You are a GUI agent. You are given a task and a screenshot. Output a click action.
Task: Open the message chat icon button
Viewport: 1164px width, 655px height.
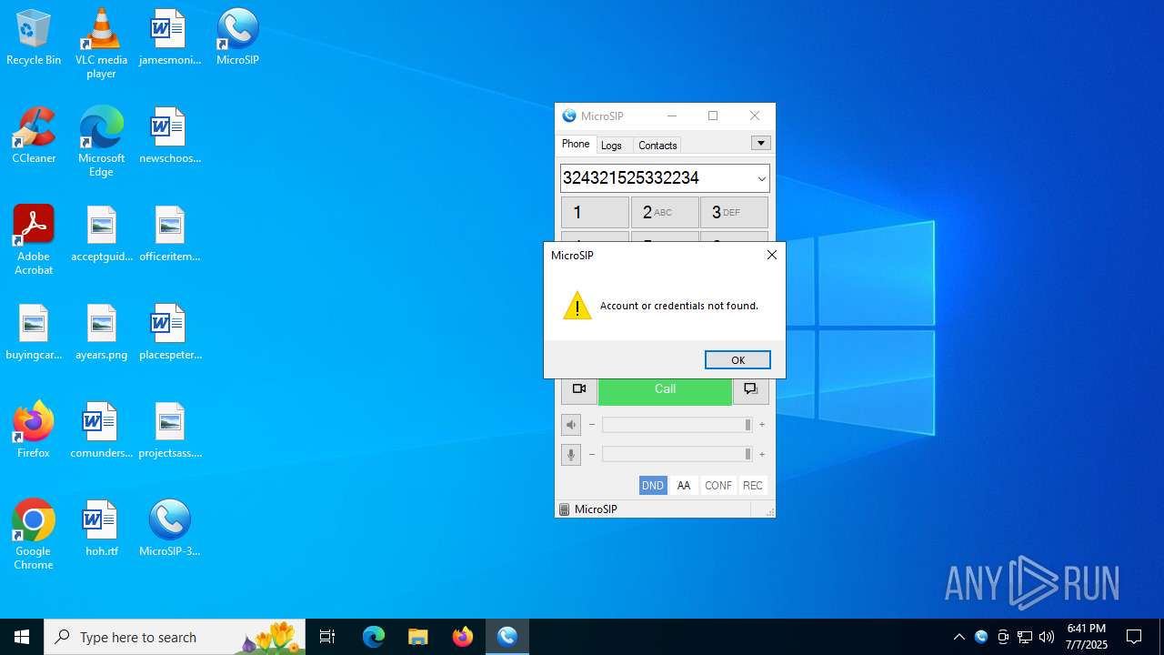coord(751,389)
